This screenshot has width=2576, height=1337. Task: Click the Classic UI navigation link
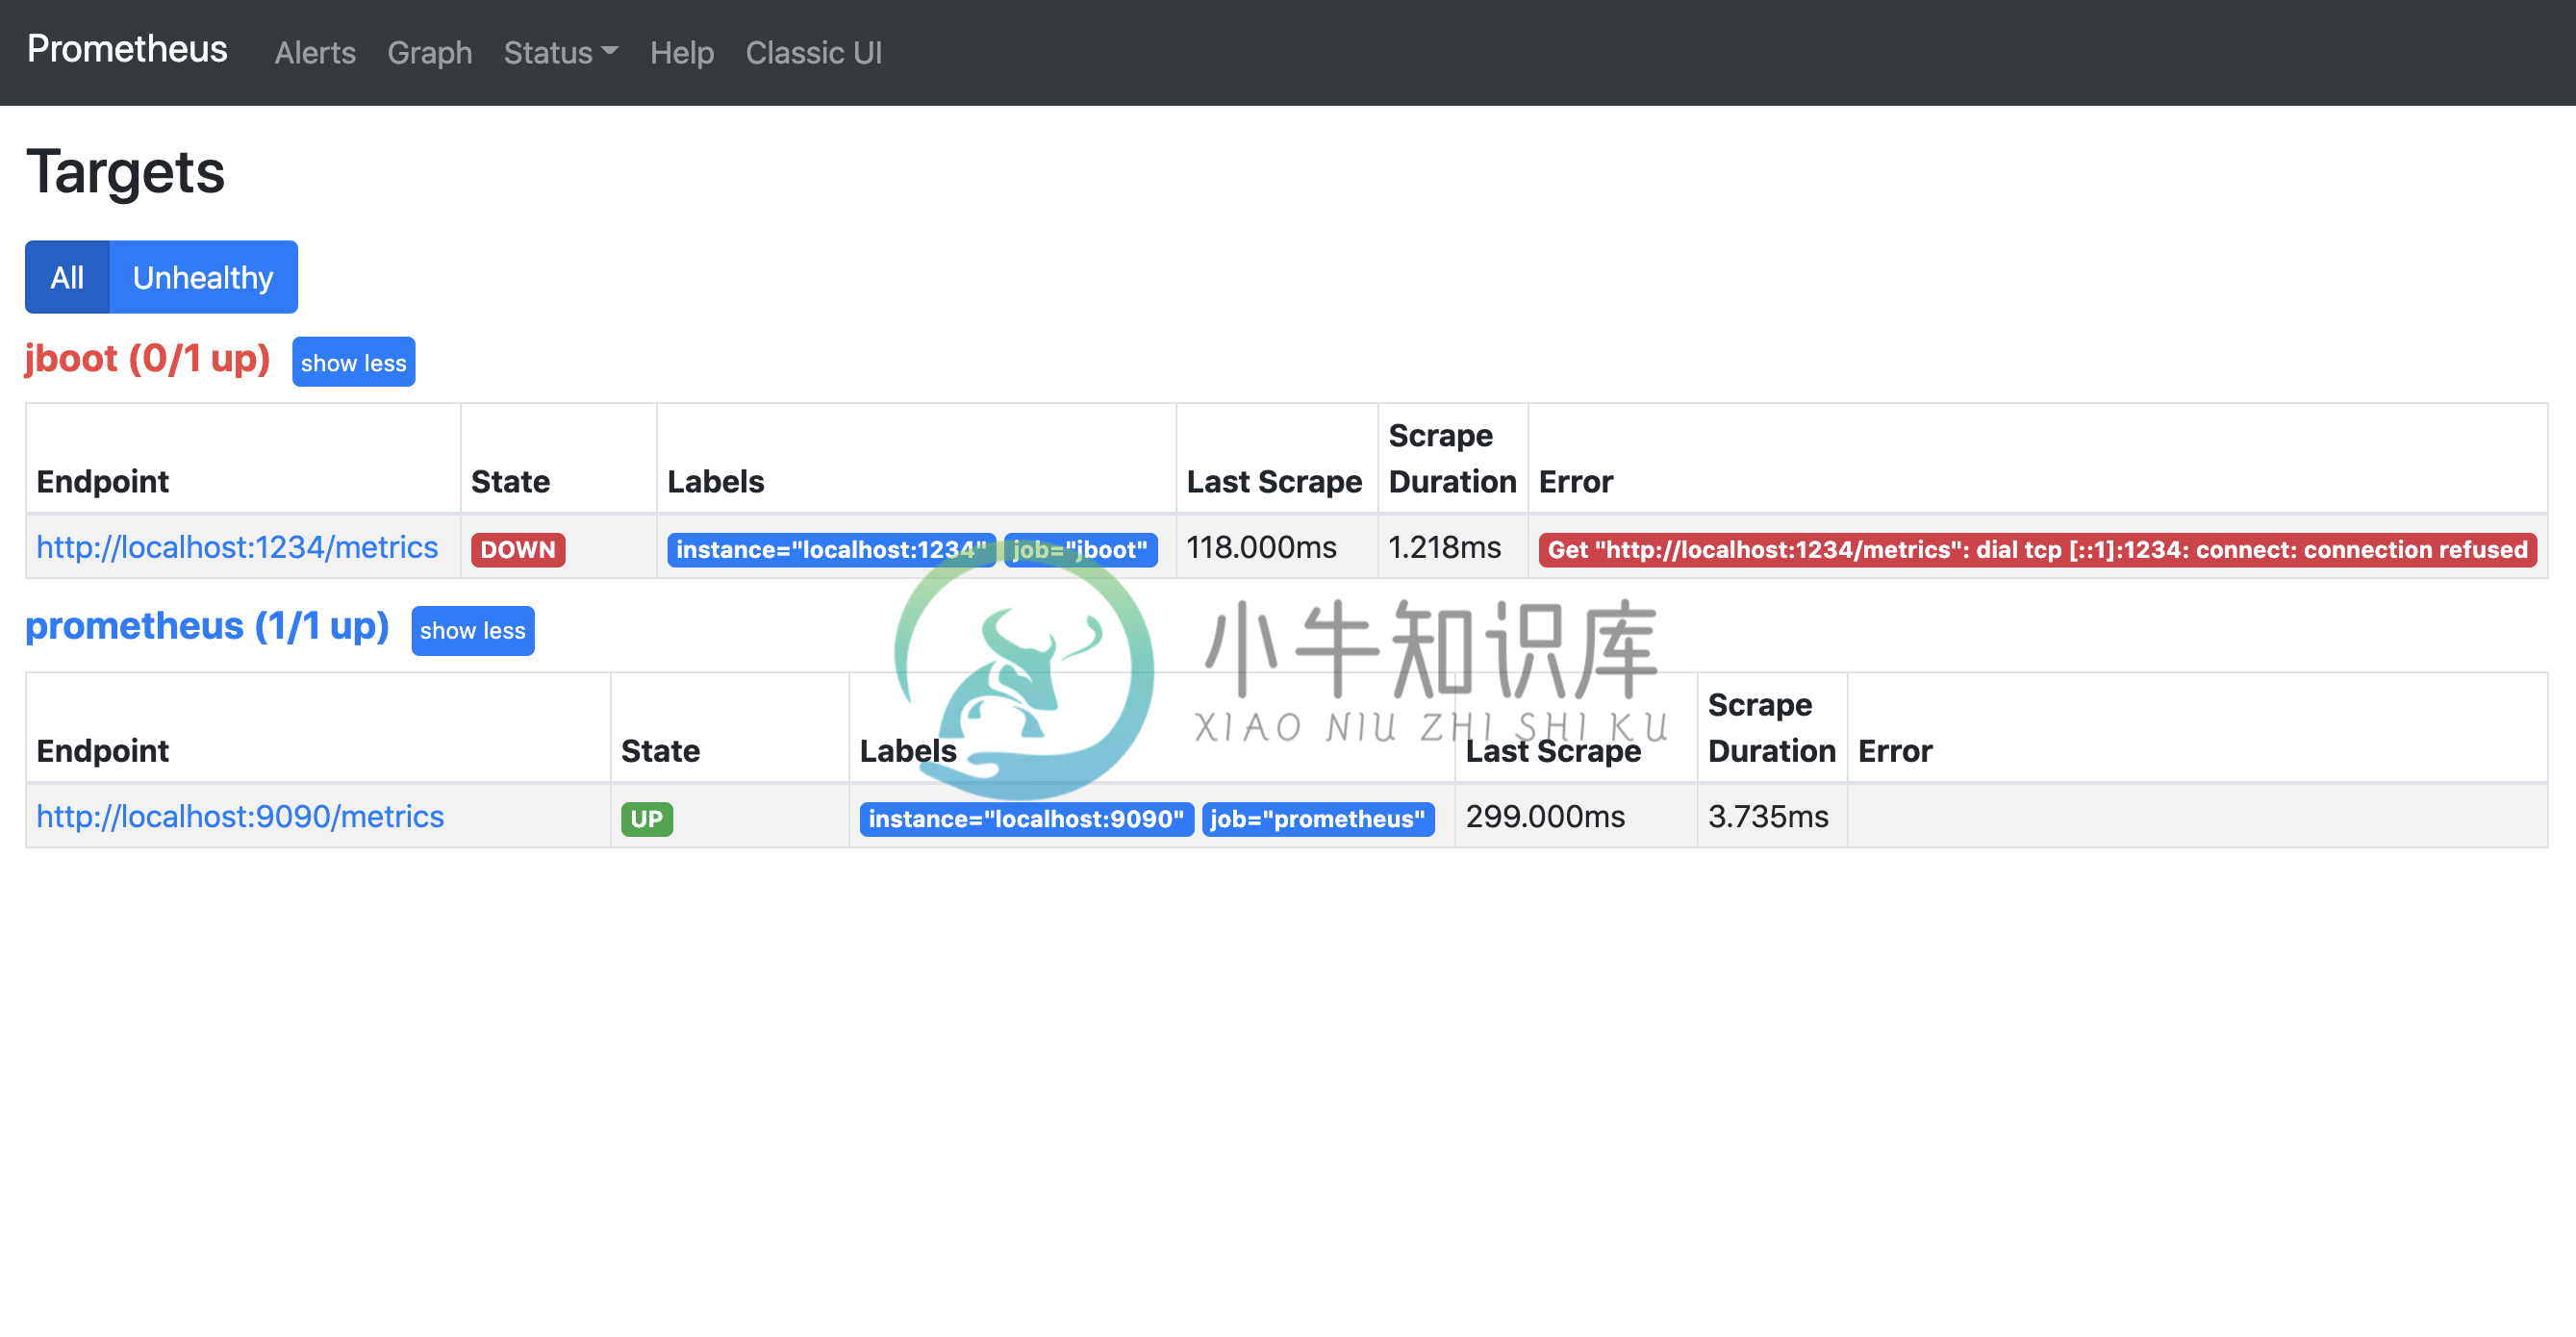point(815,53)
